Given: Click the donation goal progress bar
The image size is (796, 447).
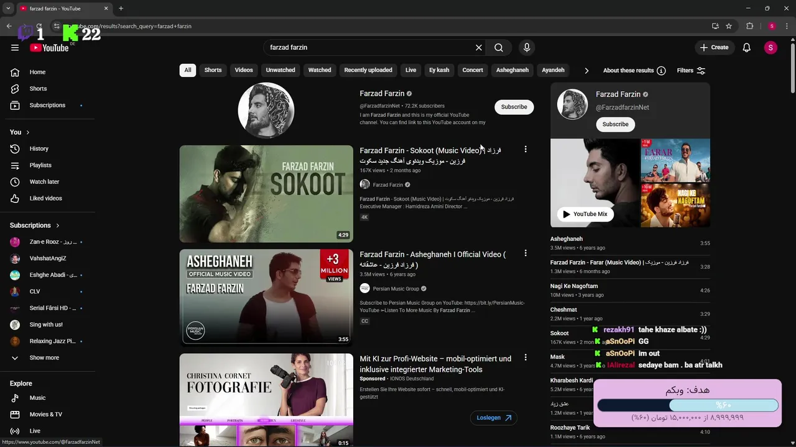Looking at the screenshot, I should pyautogui.click(x=688, y=405).
